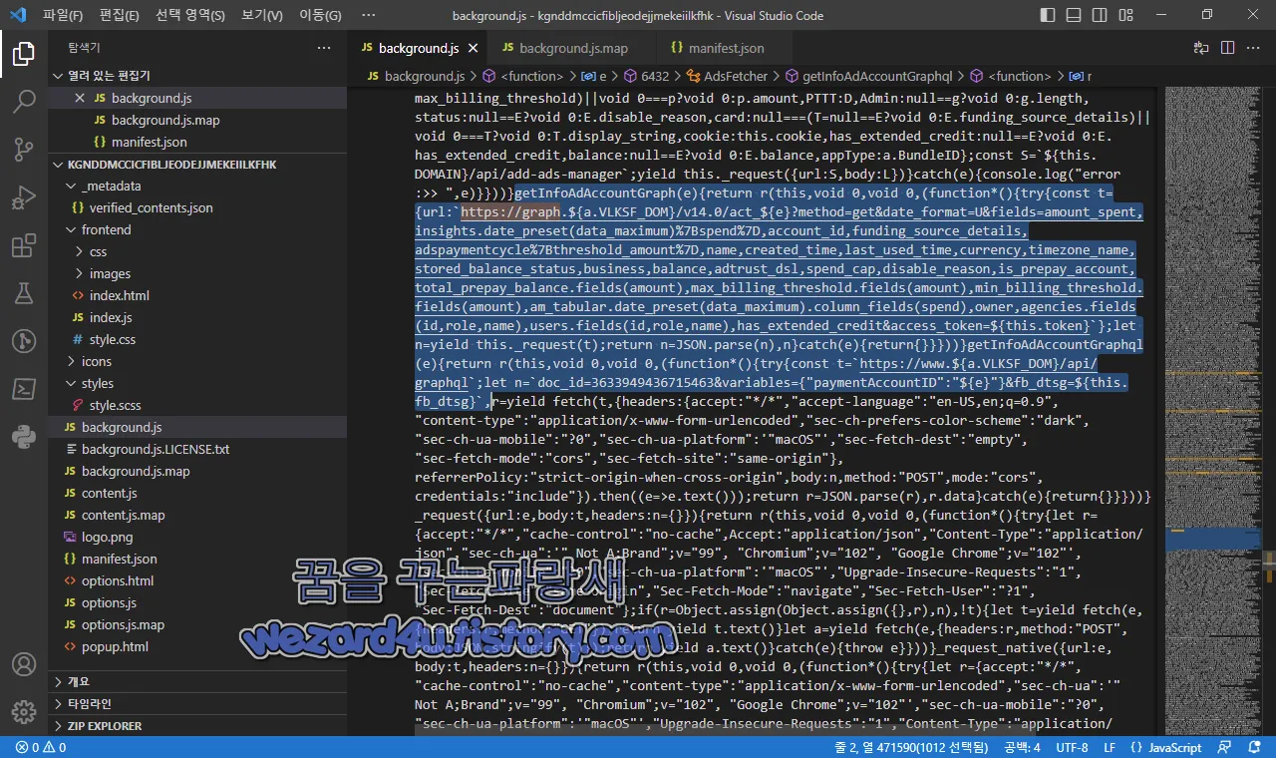Collapse the styles folder
The width and height of the screenshot is (1276, 758).
click(x=197, y=384)
